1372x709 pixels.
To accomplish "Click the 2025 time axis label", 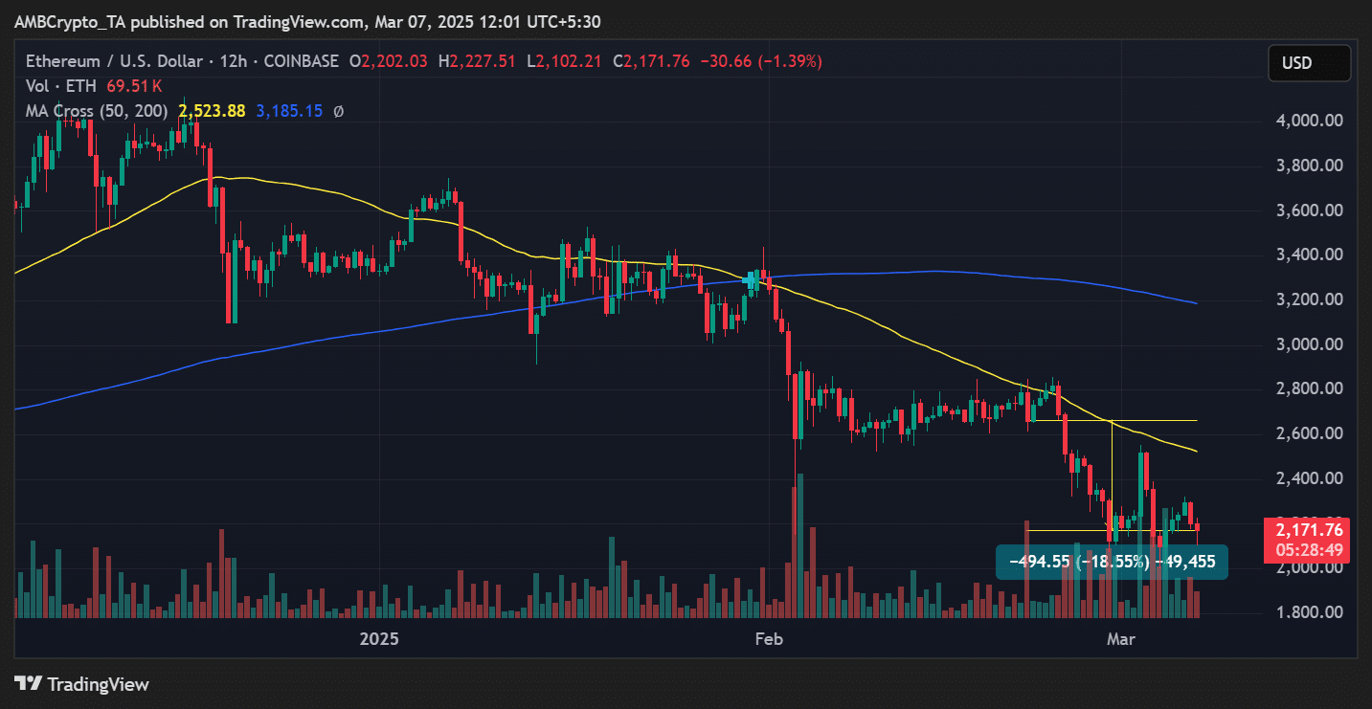I will 377,638.
